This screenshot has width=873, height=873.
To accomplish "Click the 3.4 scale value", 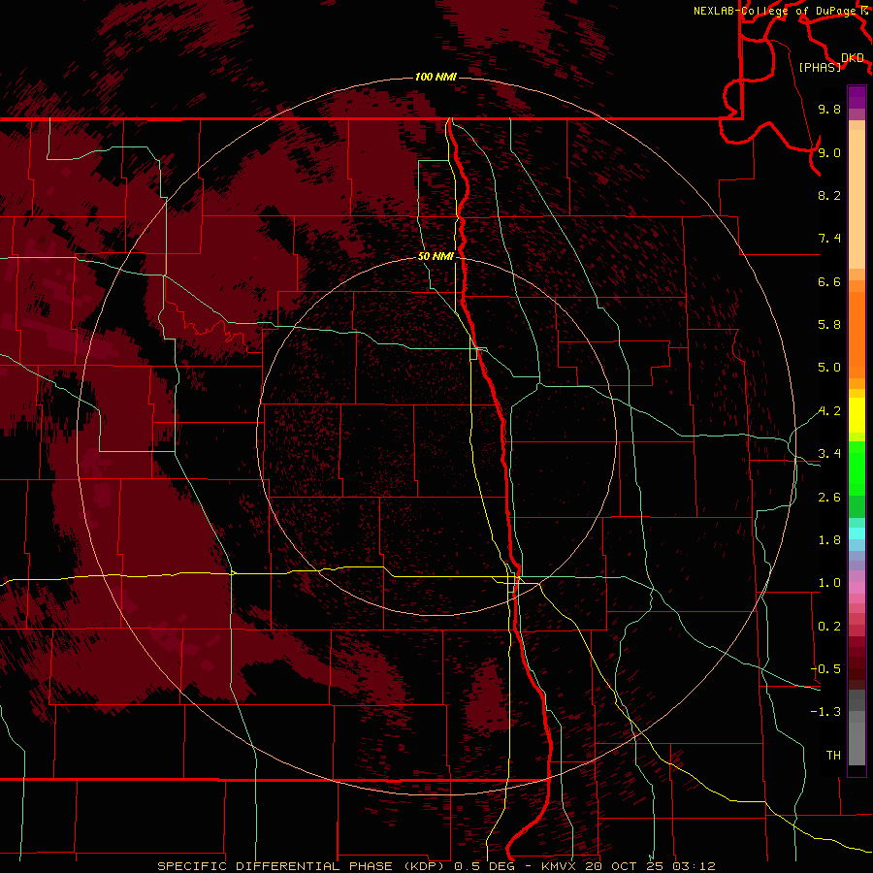I will pyautogui.click(x=829, y=454).
